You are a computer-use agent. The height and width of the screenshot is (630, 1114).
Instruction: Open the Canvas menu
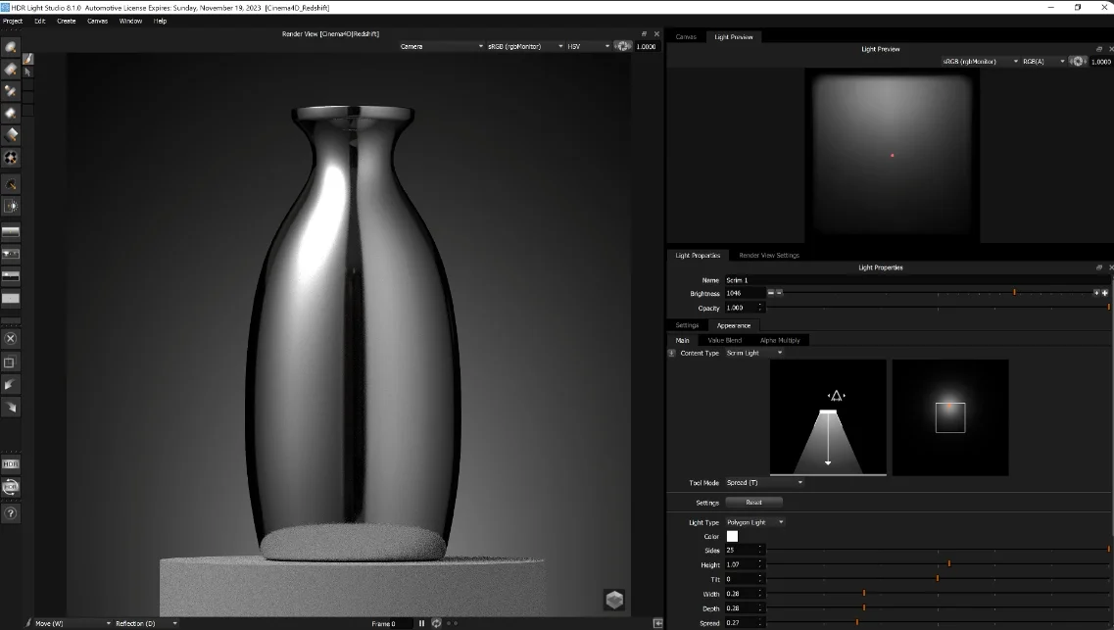[97, 21]
